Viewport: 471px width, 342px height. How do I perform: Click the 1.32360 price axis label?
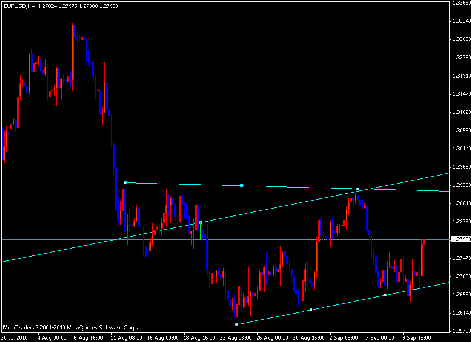pos(461,58)
